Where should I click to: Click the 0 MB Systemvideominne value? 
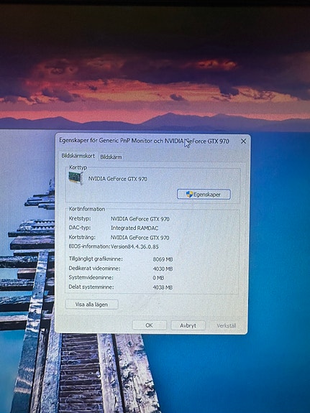[158, 278]
